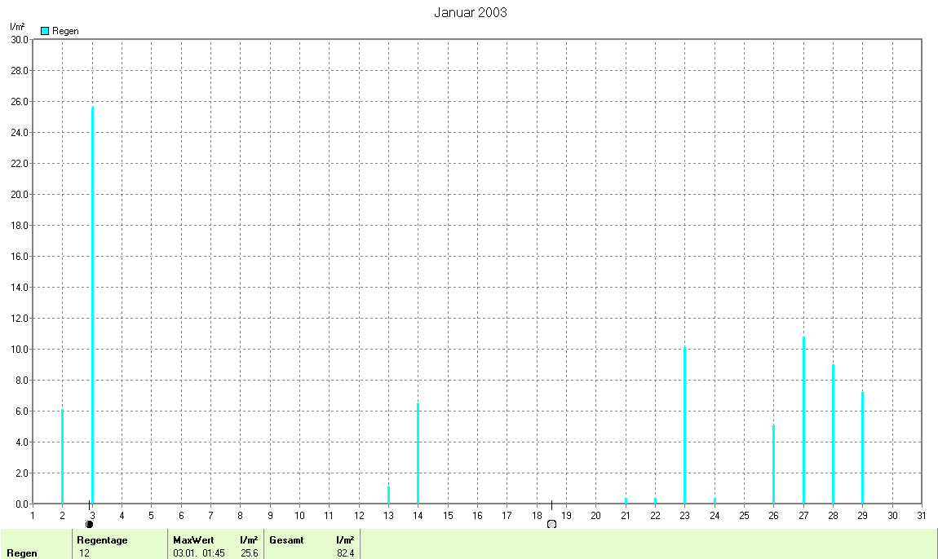938x559 pixels.
Task: Click the day 28 rain bar
Action: click(x=833, y=434)
